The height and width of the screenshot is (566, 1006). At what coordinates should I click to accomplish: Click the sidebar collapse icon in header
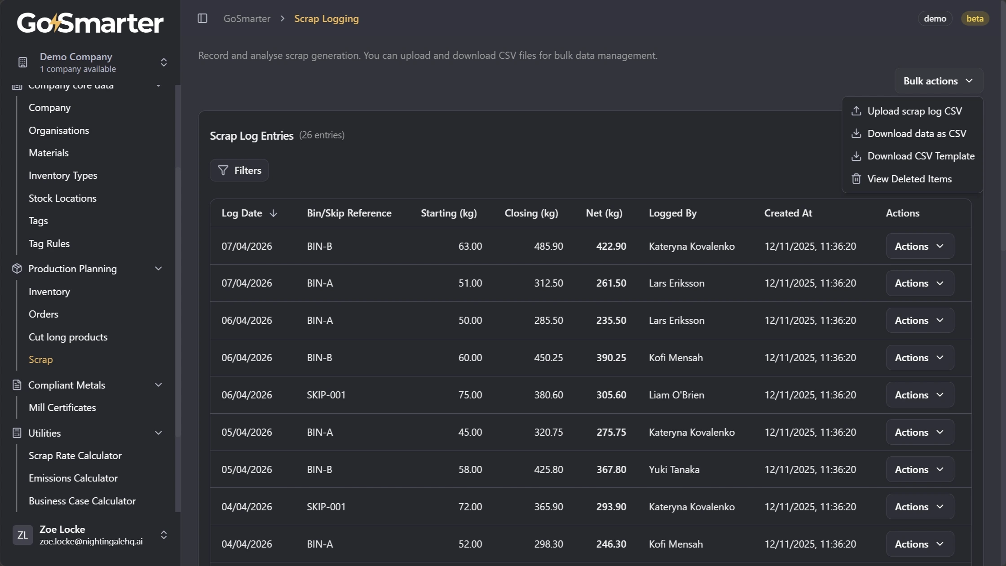coord(203,18)
